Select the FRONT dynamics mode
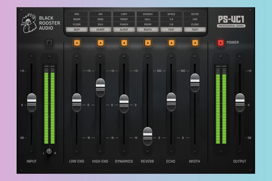This screenshot has width=272, height=181. coord(124,19)
